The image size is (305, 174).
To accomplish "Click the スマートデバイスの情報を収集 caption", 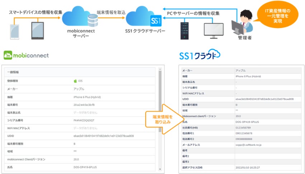I will (36, 12).
